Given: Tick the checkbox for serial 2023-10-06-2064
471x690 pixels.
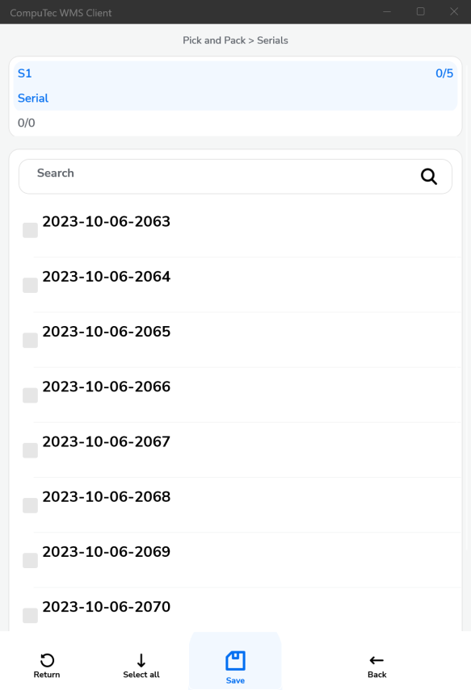Looking at the screenshot, I should pyautogui.click(x=30, y=285).
